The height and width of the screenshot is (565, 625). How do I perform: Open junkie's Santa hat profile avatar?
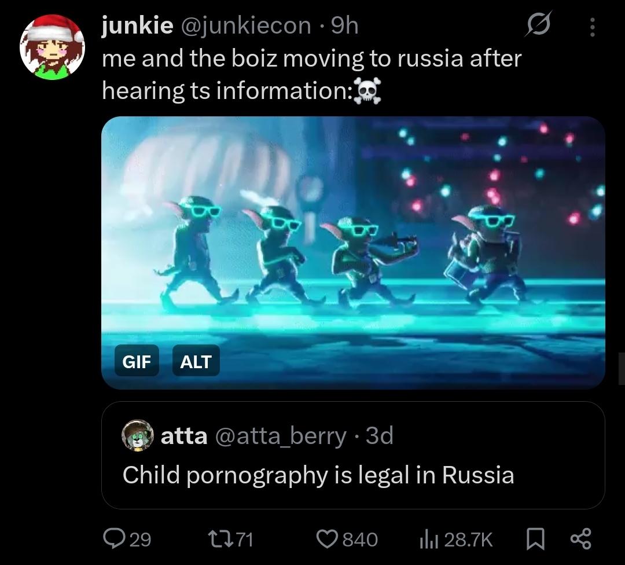pos(52,47)
